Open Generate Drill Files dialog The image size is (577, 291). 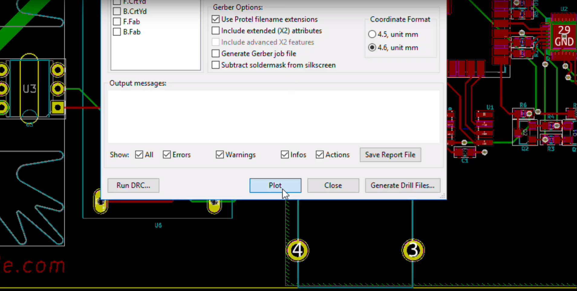(402, 185)
